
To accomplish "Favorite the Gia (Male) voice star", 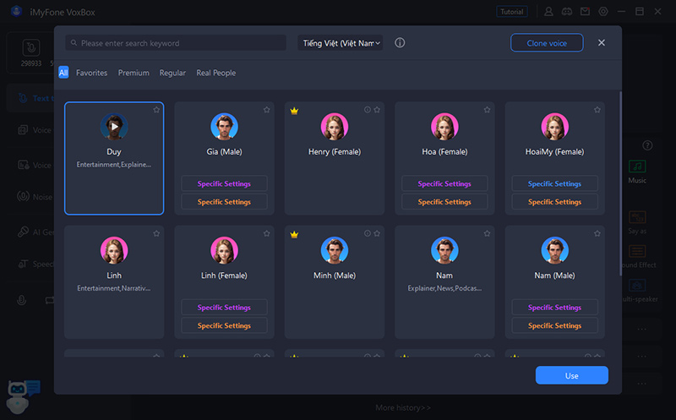I will (267, 110).
